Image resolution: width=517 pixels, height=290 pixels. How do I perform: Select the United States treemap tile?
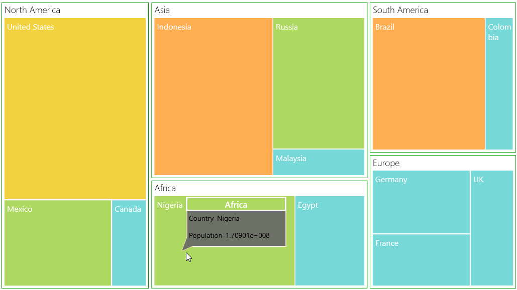pyautogui.click(x=75, y=109)
